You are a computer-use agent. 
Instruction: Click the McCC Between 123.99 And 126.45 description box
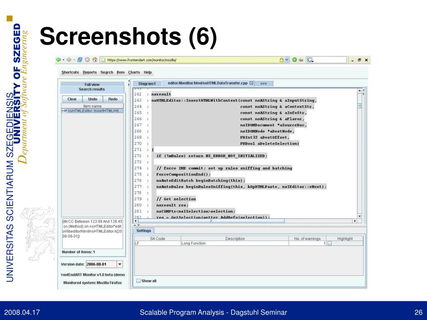92,233
